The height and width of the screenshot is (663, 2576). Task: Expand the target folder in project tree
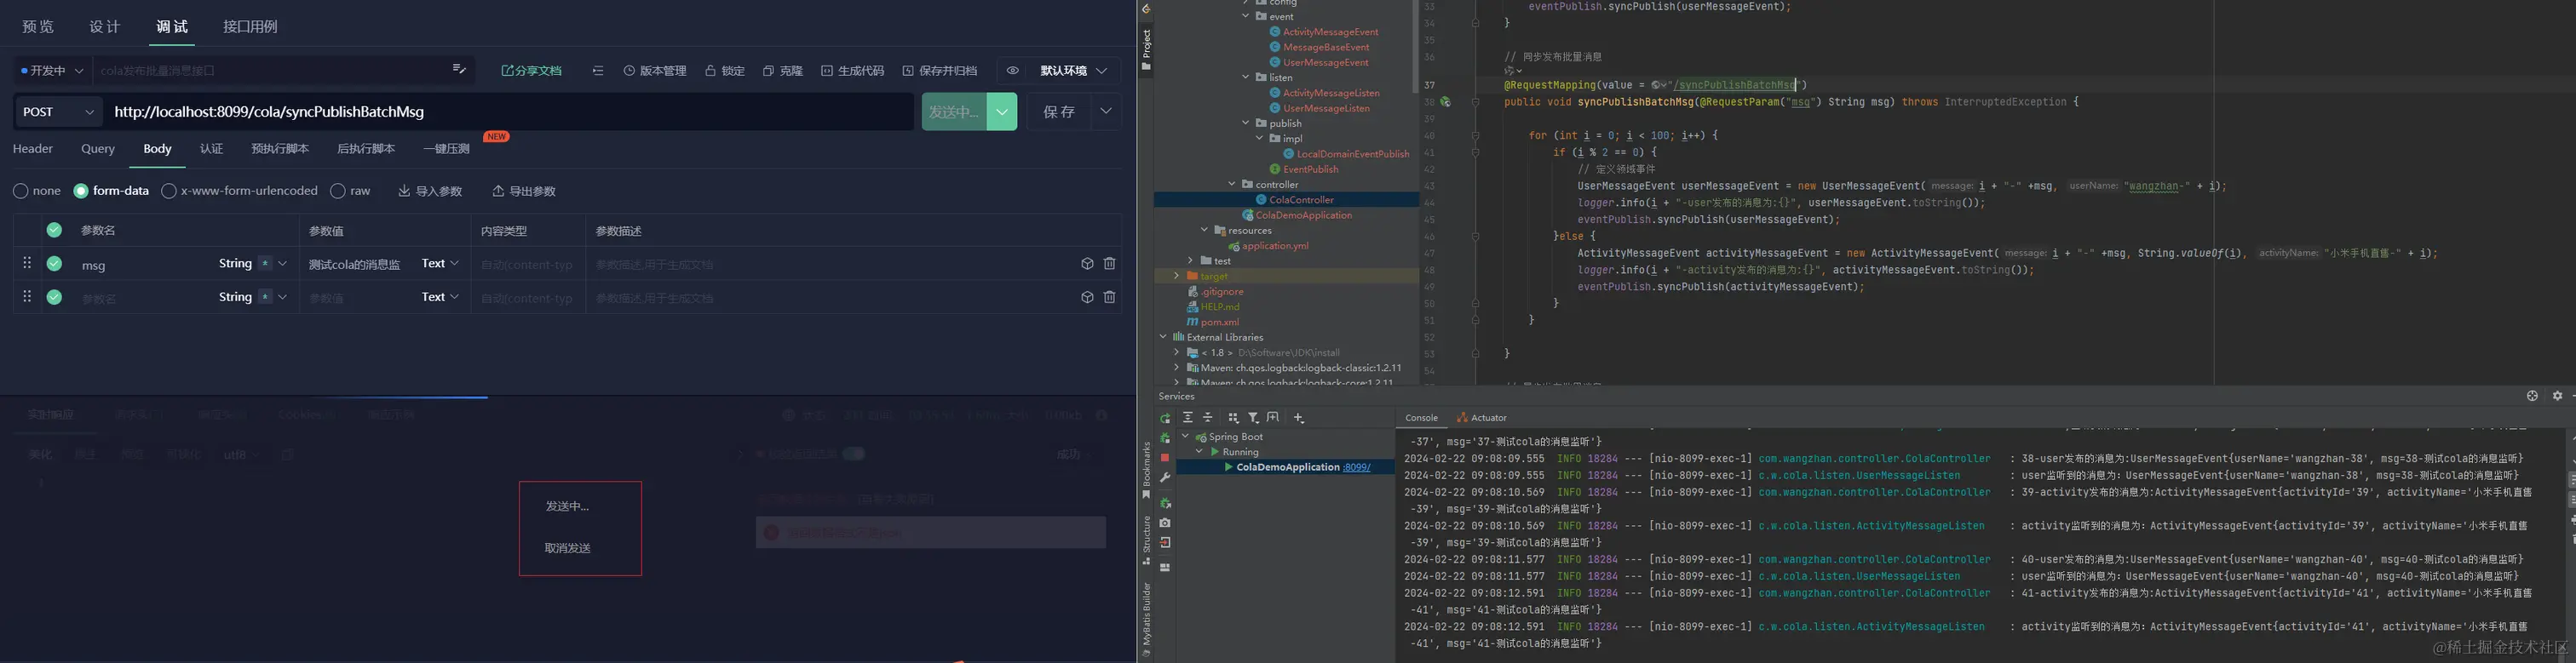[1177, 277]
